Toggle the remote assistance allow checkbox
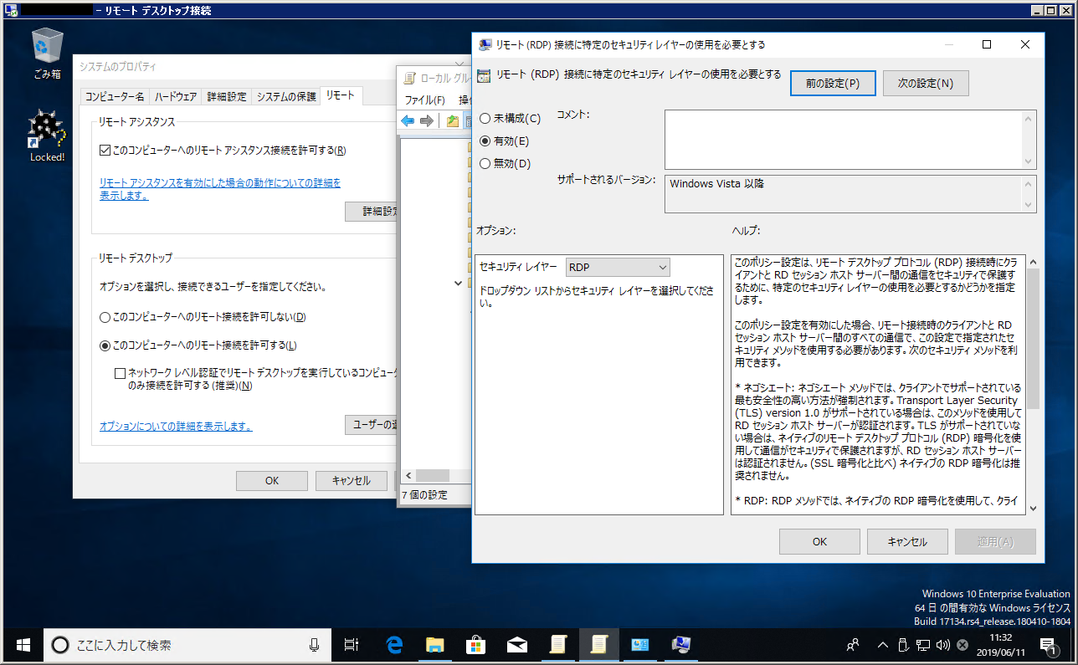 (x=105, y=151)
